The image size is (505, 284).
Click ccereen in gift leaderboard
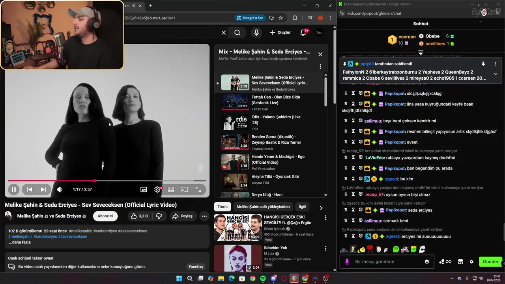pyautogui.click(x=407, y=37)
